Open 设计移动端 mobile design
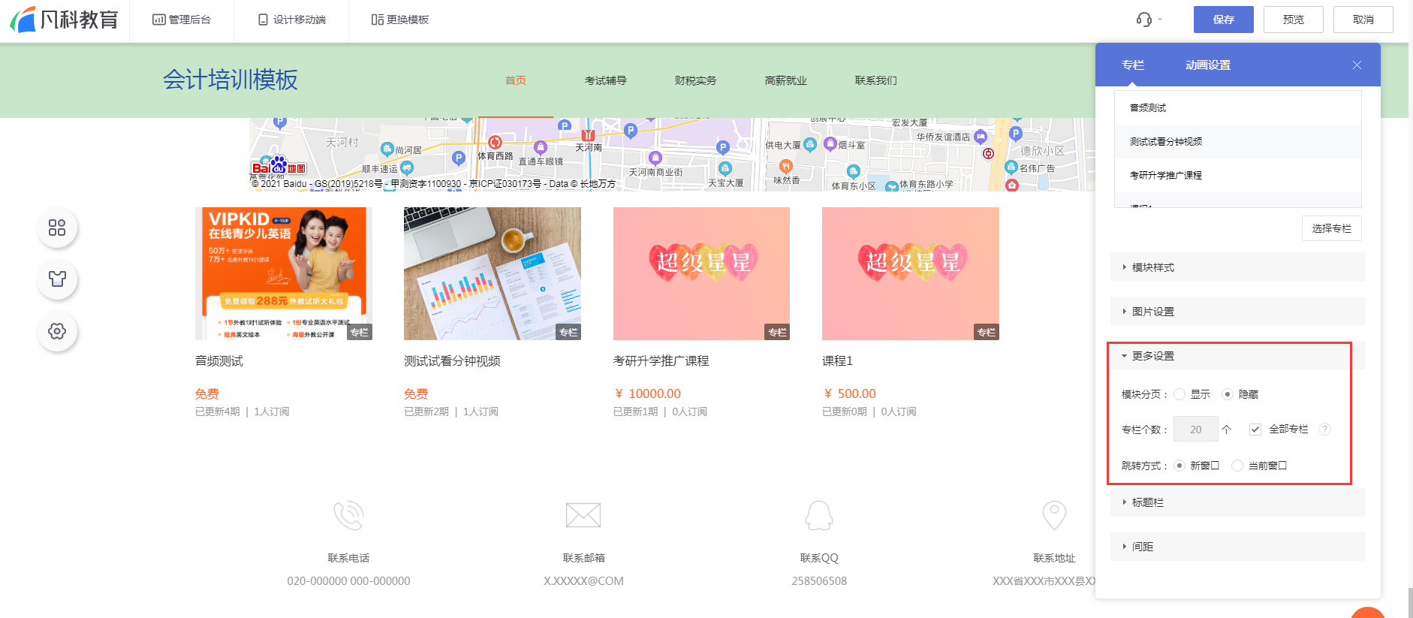Screen dimensions: 1413x618 point(292,20)
